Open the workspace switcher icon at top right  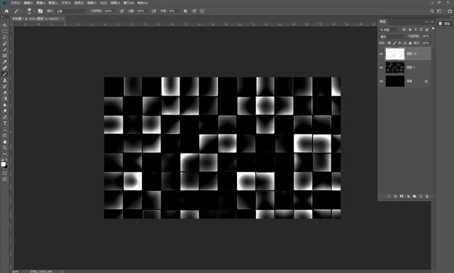(x=440, y=11)
